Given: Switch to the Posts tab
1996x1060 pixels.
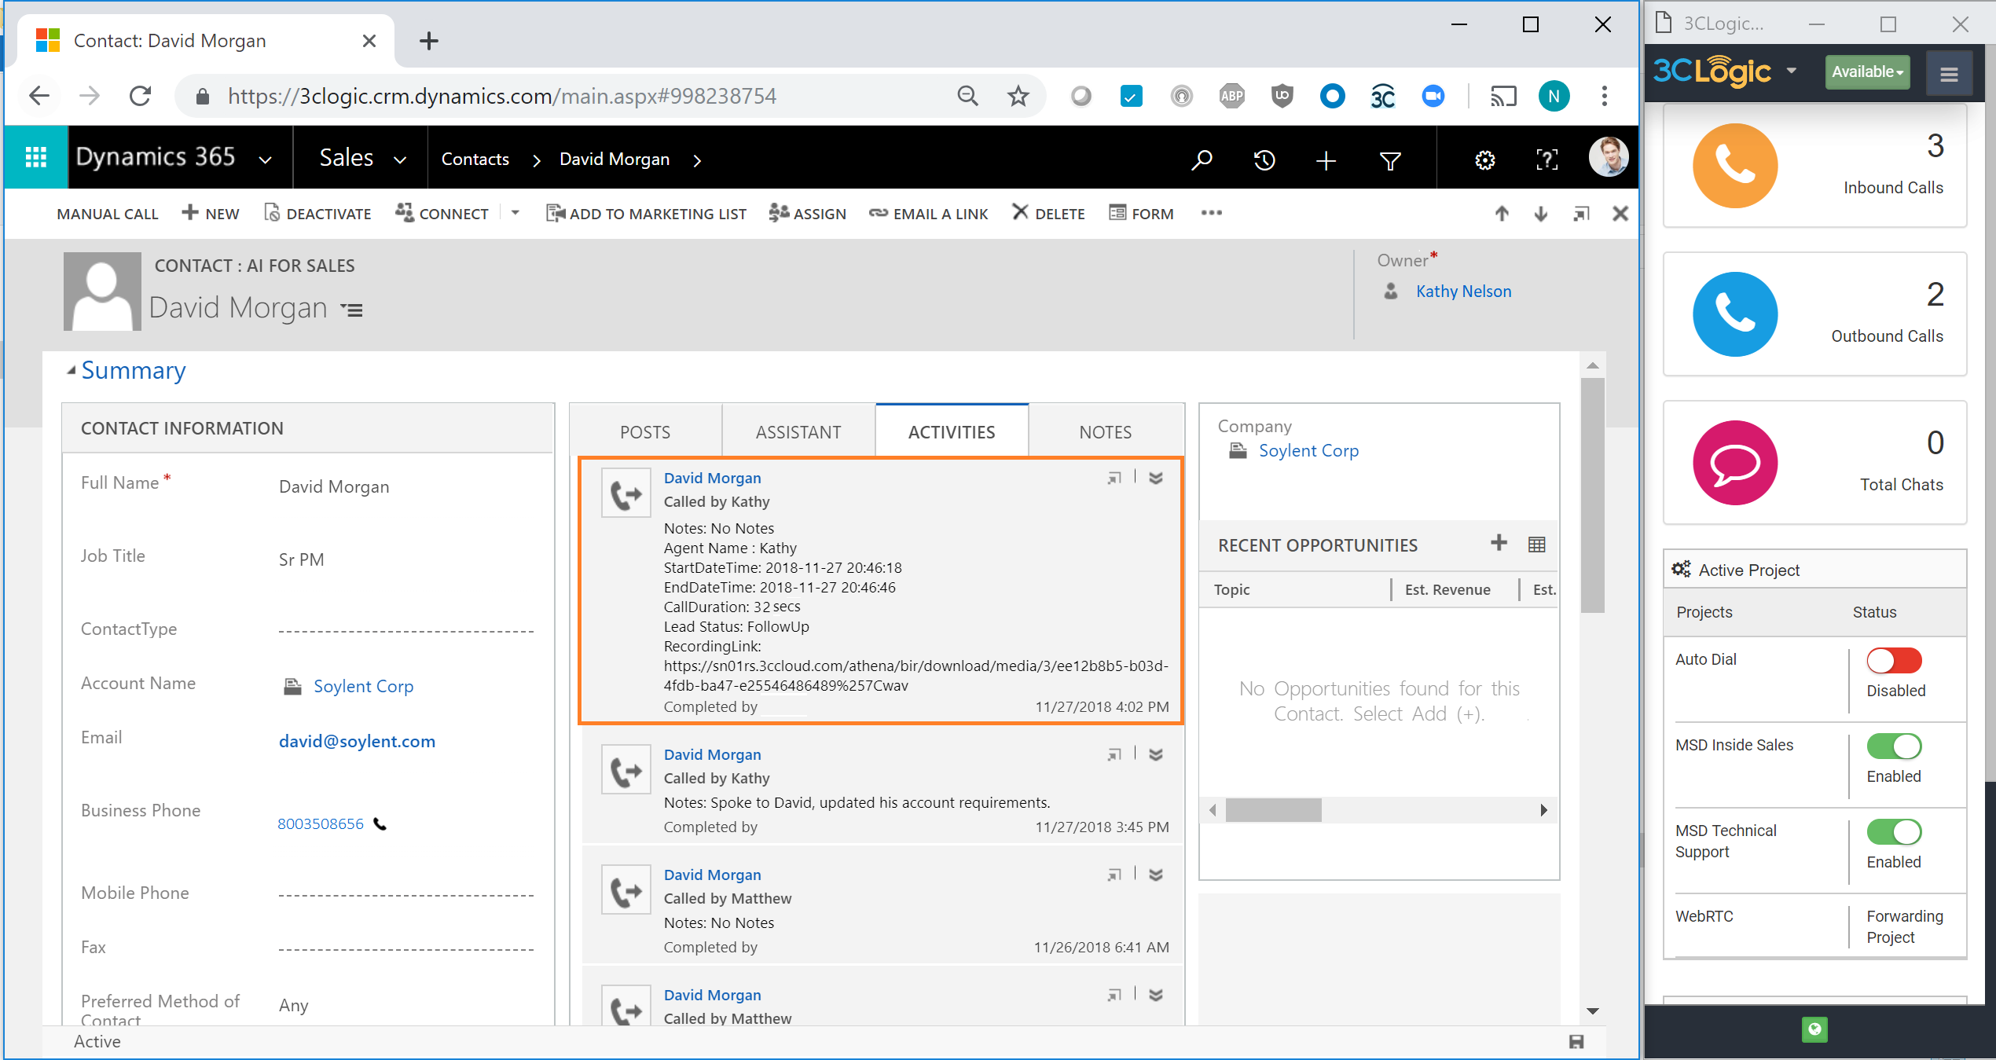Looking at the screenshot, I should (645, 431).
